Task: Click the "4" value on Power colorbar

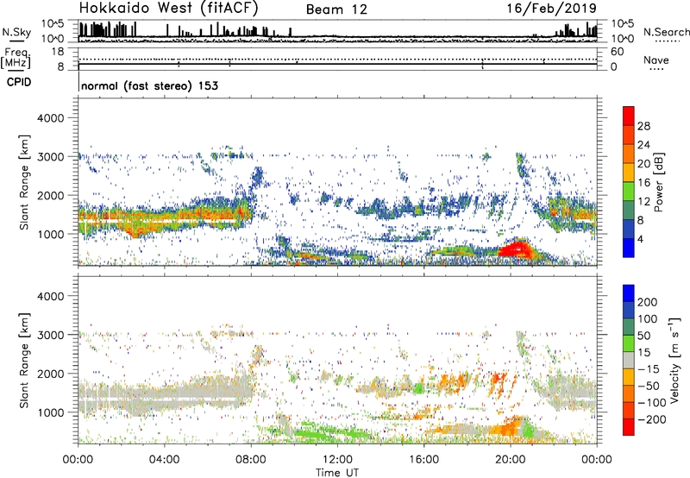Action: tap(640, 239)
